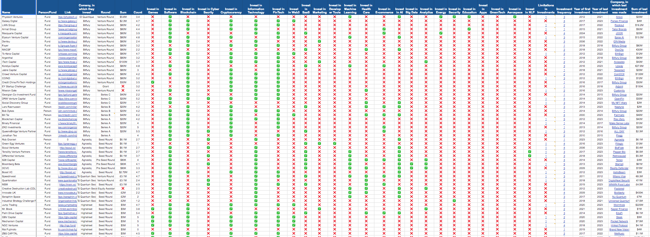Open the Boost VC link http://boost.vc/

point(68,172)
